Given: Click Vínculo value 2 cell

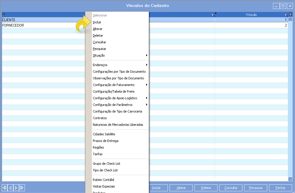Looking at the screenshot, I should point(251,25).
